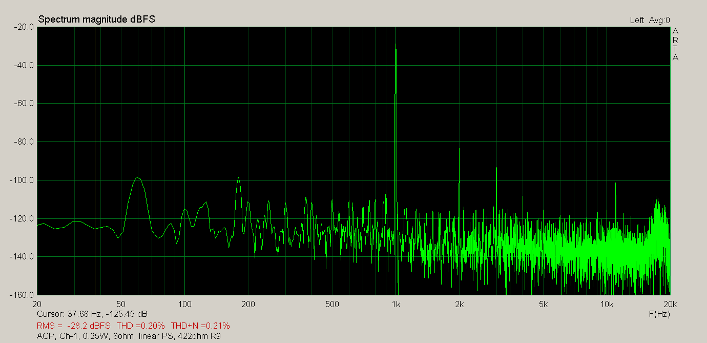The image size is (707, 343).
Task: Click the "-140.0" level axis label
Action: pos(22,257)
